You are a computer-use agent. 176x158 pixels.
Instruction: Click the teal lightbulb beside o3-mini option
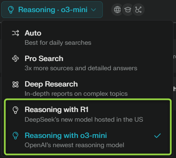click(x=15, y=135)
